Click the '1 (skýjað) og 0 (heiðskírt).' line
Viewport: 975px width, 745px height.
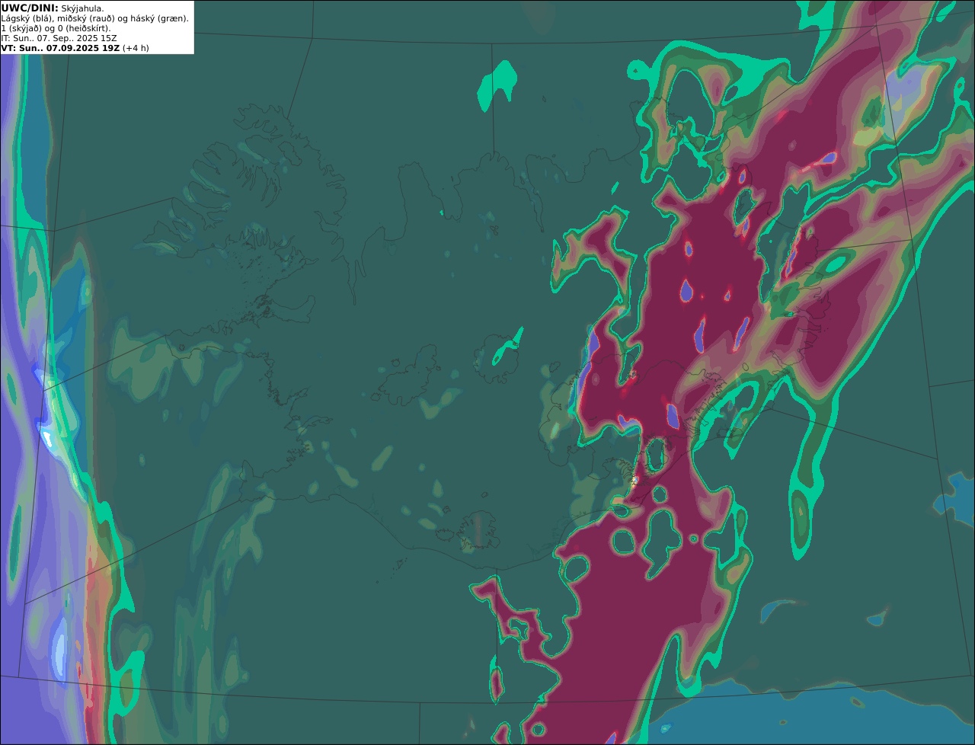pyautogui.click(x=56, y=28)
